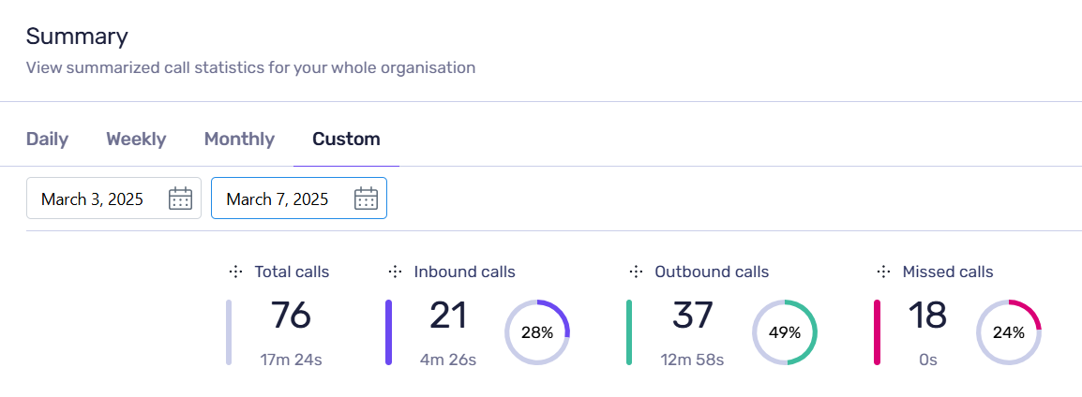Click the missed calls count 18
Image resolution: width=1082 pixels, height=397 pixels.
[927, 316]
